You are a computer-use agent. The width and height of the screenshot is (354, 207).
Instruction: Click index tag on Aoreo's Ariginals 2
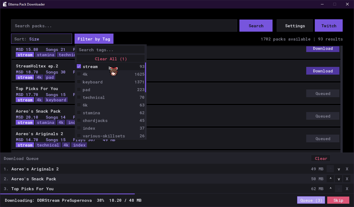point(80,145)
